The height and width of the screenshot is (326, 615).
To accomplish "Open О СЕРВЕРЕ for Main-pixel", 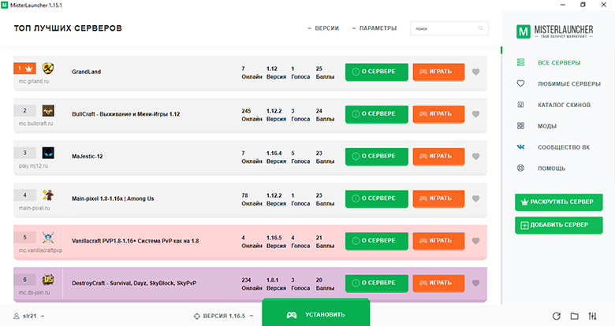I will [x=377, y=198].
